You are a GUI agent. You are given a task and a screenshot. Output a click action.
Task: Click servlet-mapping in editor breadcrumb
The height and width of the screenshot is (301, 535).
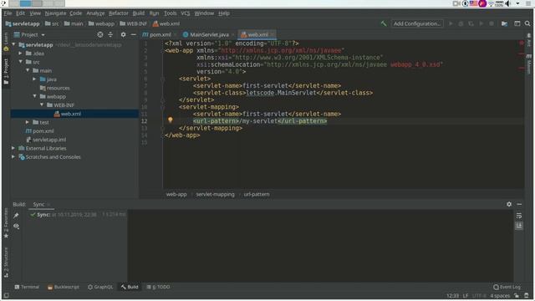215,194
